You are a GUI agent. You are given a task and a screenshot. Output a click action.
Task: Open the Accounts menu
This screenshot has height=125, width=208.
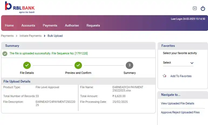[x=28, y=25]
